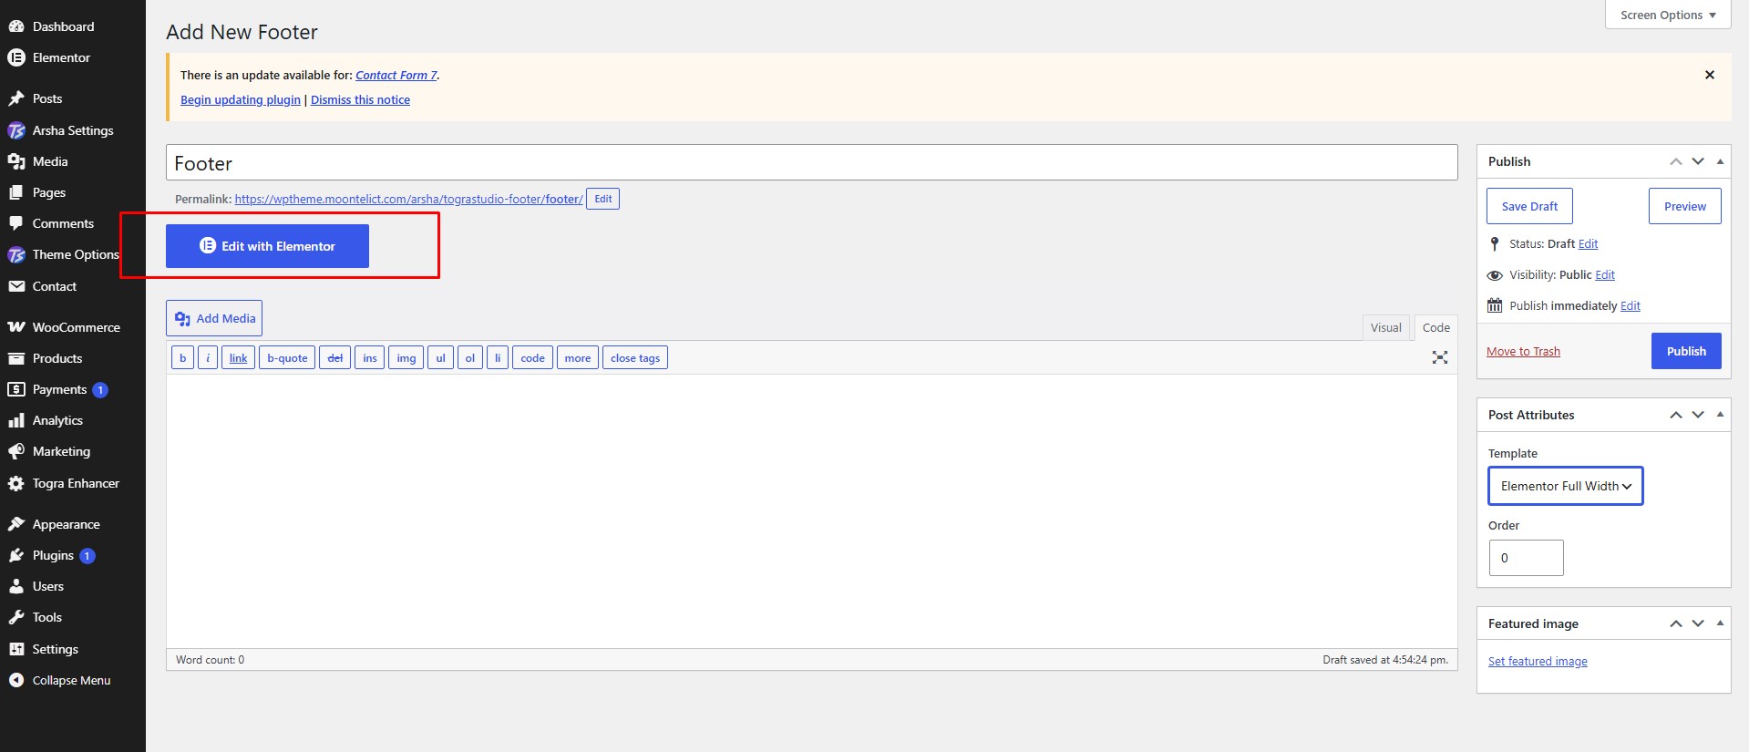This screenshot has width=1749, height=752.
Task: Switch to the Code editor tab
Action: point(1436,328)
